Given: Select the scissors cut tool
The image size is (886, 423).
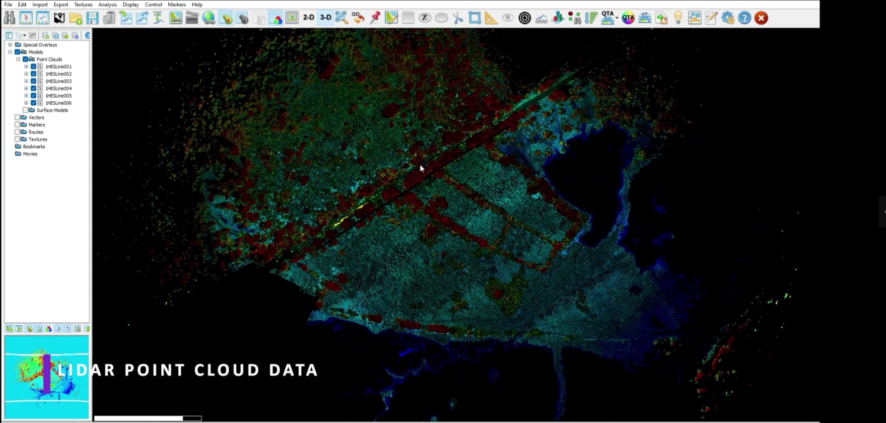Looking at the screenshot, I should point(458,18).
